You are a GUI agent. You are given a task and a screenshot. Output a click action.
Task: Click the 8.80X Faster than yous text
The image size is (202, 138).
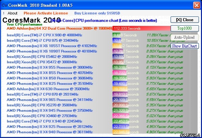point(165,51)
